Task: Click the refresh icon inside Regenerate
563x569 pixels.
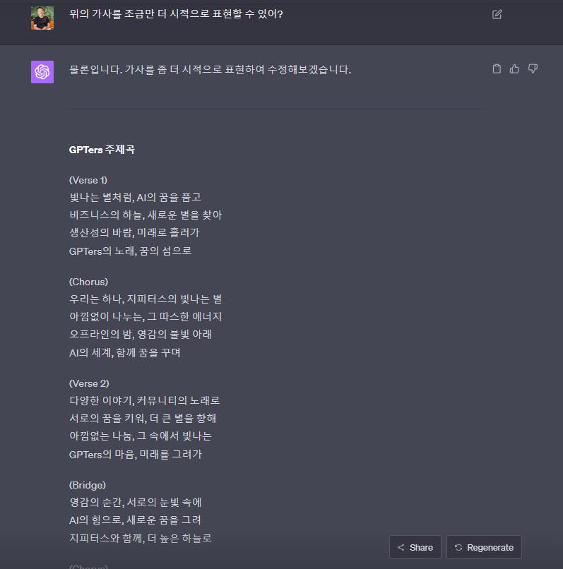Action: [458, 547]
